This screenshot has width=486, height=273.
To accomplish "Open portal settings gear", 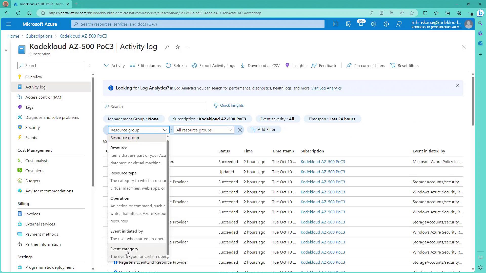I will coord(373,24).
